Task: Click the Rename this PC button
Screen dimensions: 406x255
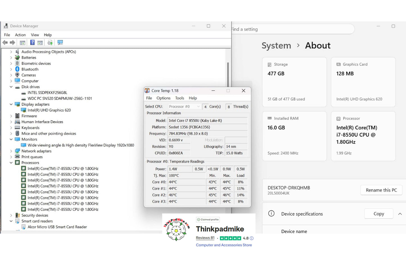Action: (x=381, y=190)
